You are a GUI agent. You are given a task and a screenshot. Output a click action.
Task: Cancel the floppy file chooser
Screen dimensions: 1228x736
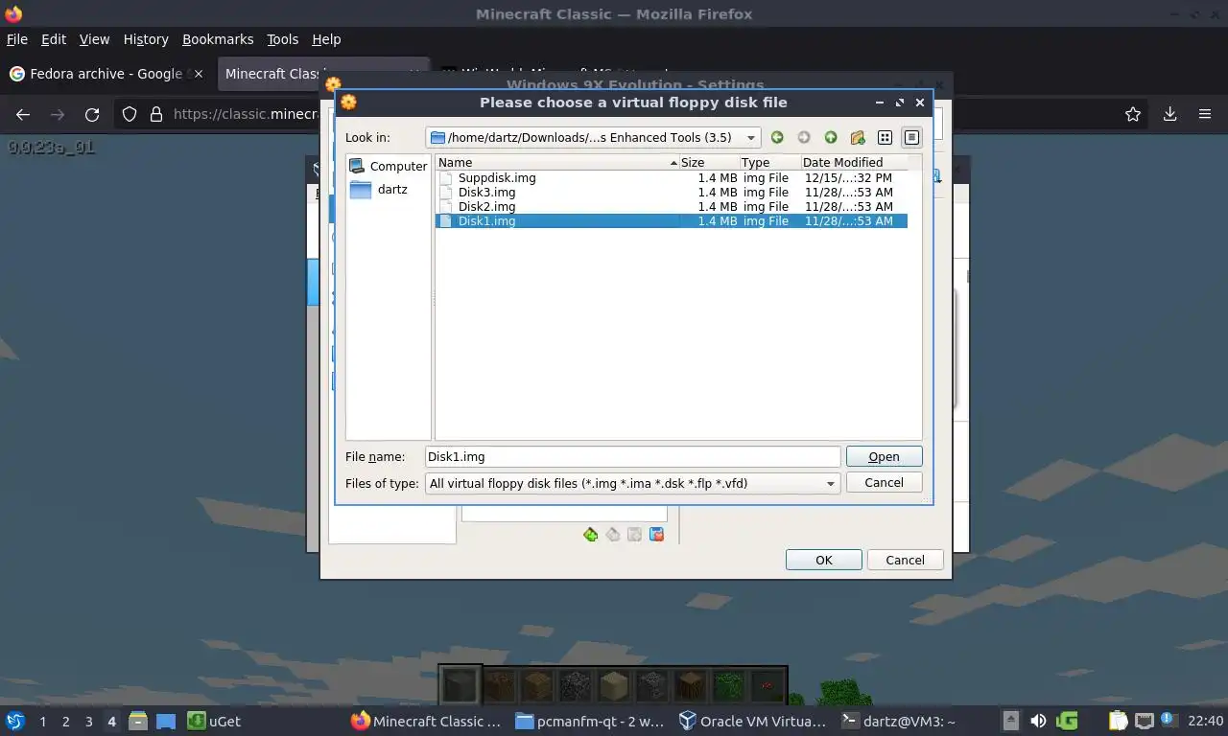coord(884,483)
